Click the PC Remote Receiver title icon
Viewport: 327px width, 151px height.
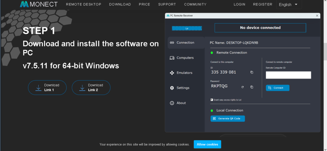[168, 16]
